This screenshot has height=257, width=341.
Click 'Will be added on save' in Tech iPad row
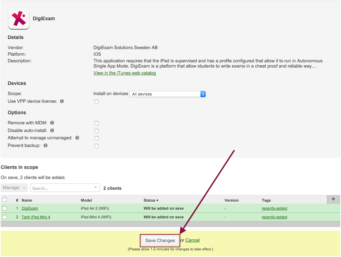click(164, 217)
